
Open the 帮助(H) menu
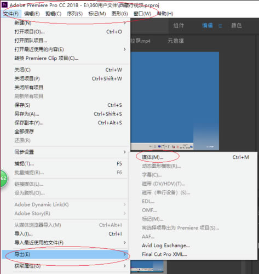165,14
